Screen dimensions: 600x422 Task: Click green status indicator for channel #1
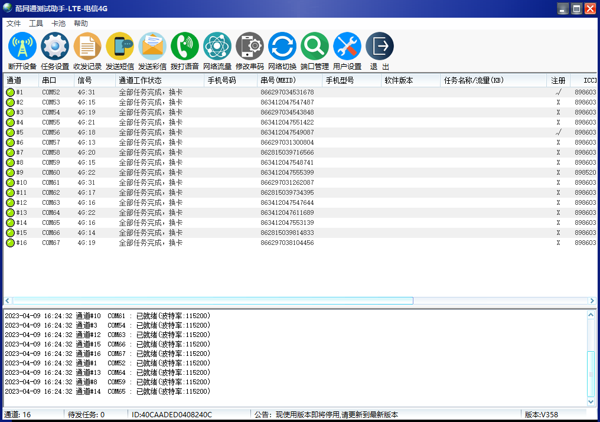click(x=10, y=92)
